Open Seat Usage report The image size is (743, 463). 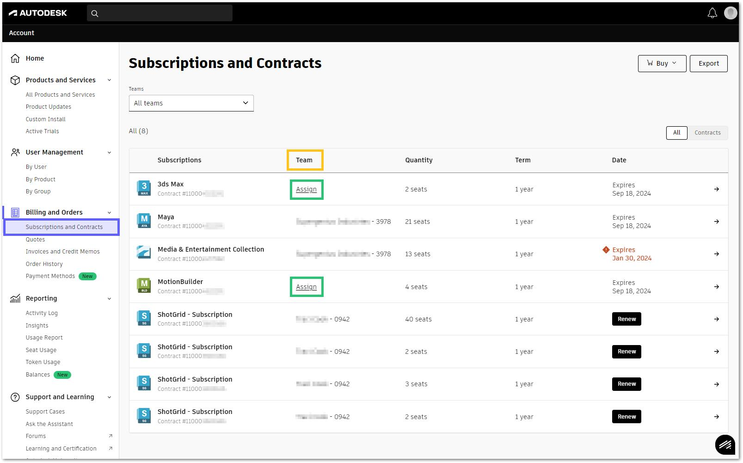(x=41, y=350)
